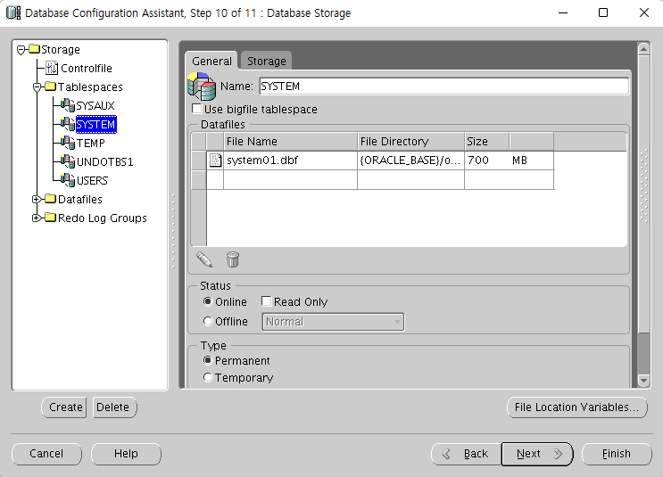Click the File Directory column header
663x477 pixels.
tap(410, 141)
